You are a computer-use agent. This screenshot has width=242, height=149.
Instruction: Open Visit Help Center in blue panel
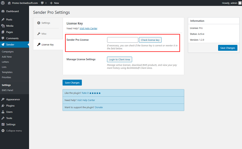click(x=86, y=100)
